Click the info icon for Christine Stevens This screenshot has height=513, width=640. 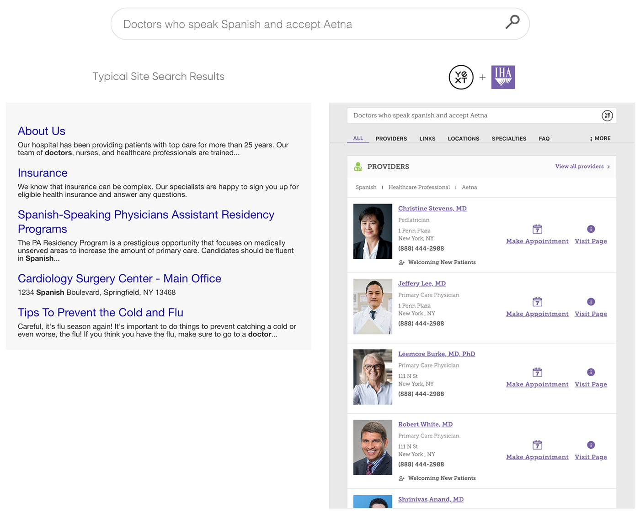pyautogui.click(x=591, y=229)
